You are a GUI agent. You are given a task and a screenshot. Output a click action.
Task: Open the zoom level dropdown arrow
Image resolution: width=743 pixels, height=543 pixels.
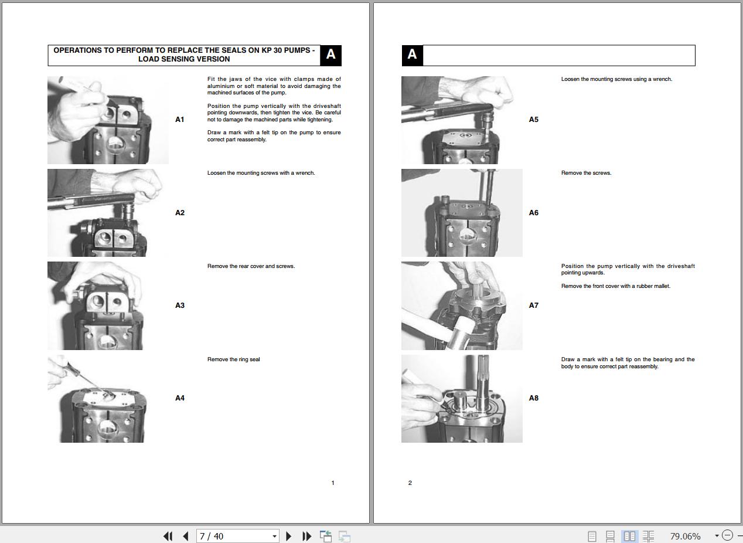[716, 536]
